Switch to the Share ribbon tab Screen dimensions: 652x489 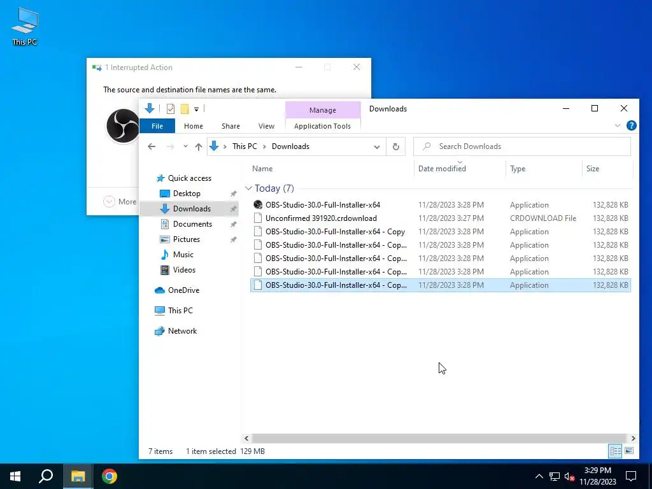[x=230, y=126]
